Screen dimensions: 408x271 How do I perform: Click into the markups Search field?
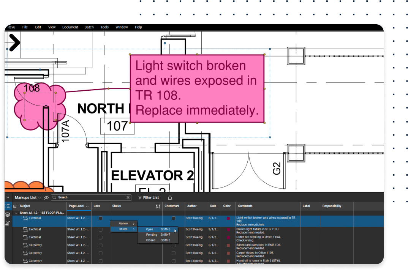[91, 197]
